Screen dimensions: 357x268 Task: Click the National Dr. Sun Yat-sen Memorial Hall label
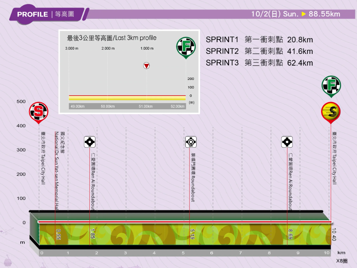coord(57,171)
